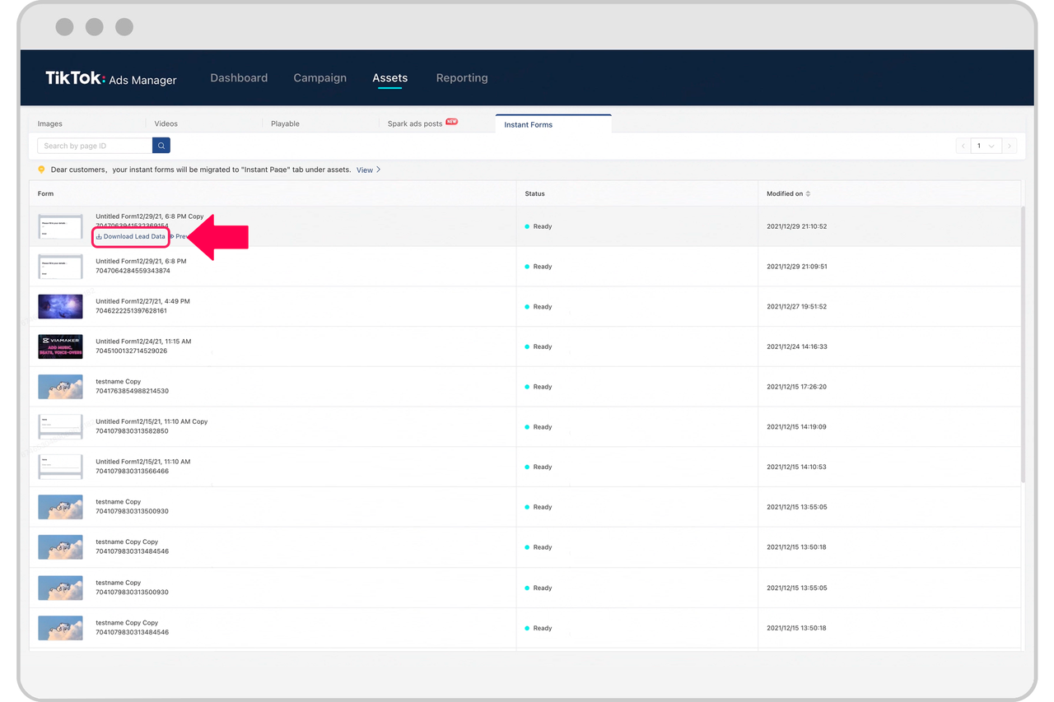Screen dimensions: 1054x702
Task: Switch to the Playable tab
Action: pos(285,123)
